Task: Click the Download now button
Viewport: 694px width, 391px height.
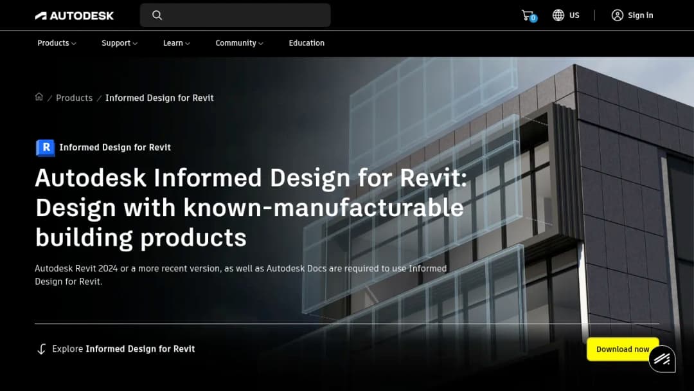Action: 622,349
